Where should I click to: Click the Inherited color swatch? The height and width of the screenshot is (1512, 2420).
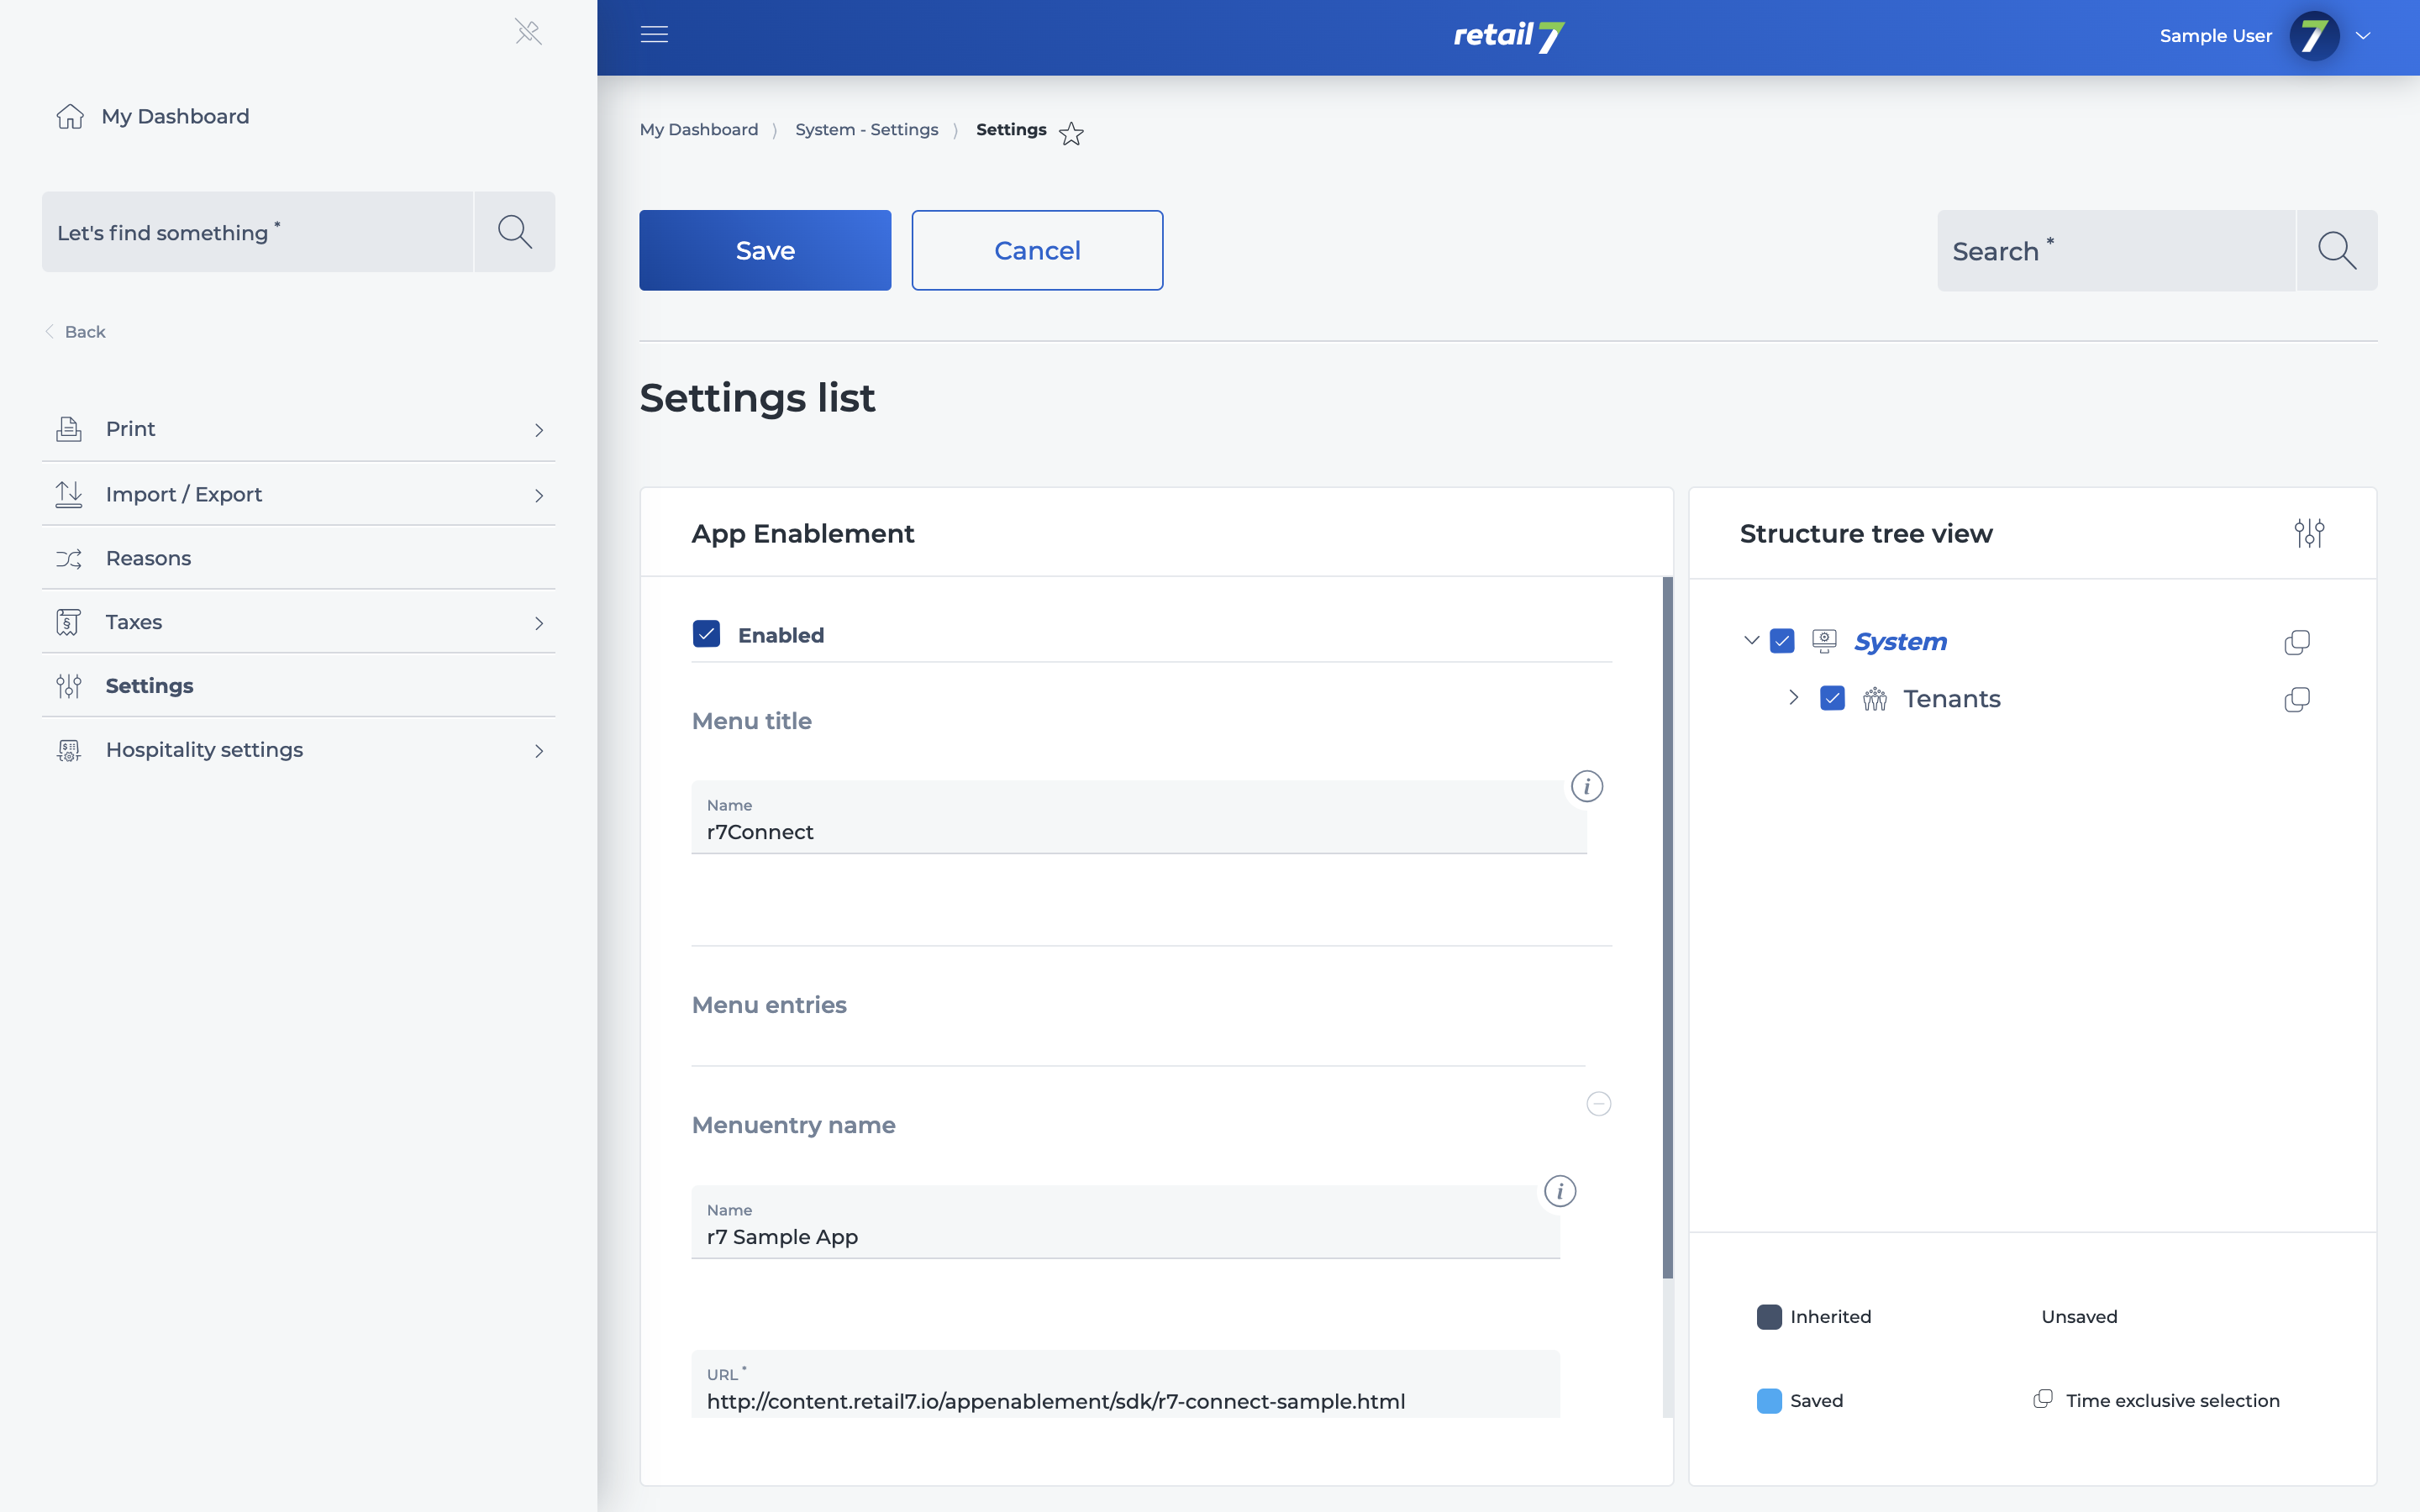point(1769,1317)
